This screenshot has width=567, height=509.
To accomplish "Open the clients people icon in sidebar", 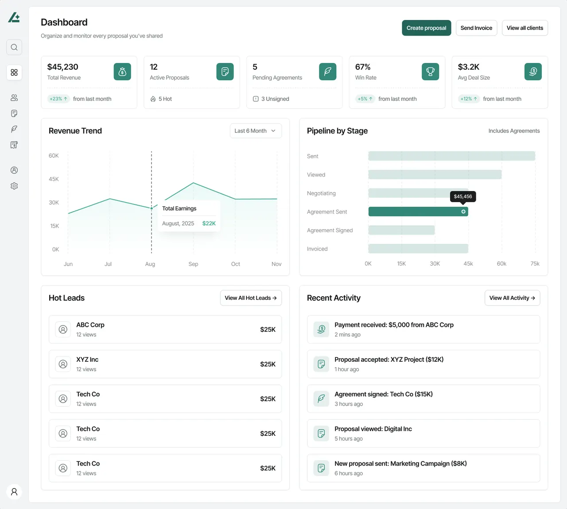I will [14, 98].
